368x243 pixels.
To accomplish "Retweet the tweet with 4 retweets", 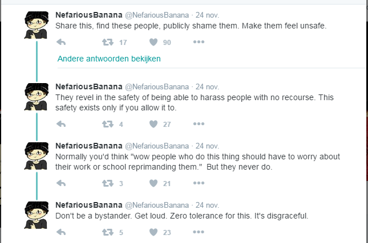I will click(x=108, y=124).
